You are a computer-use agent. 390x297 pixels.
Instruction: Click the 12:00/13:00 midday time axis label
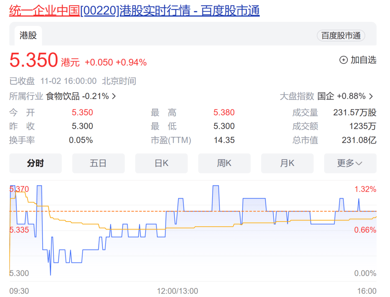[x=177, y=291]
